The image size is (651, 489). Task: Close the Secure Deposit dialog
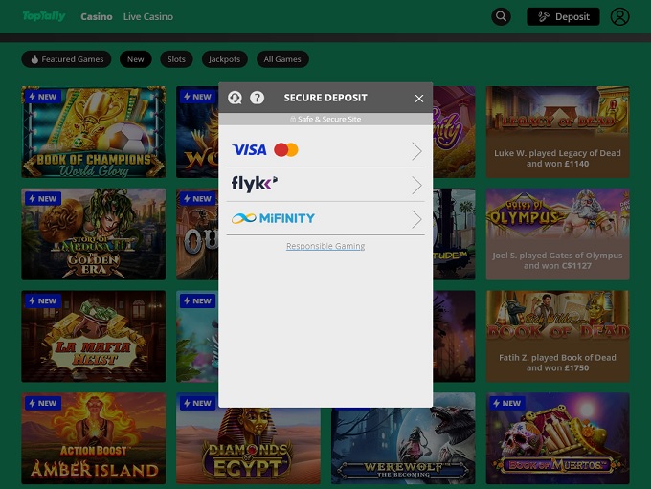pyautogui.click(x=418, y=98)
